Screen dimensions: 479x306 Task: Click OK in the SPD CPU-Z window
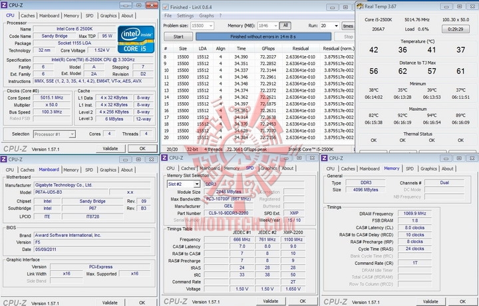click(303, 301)
